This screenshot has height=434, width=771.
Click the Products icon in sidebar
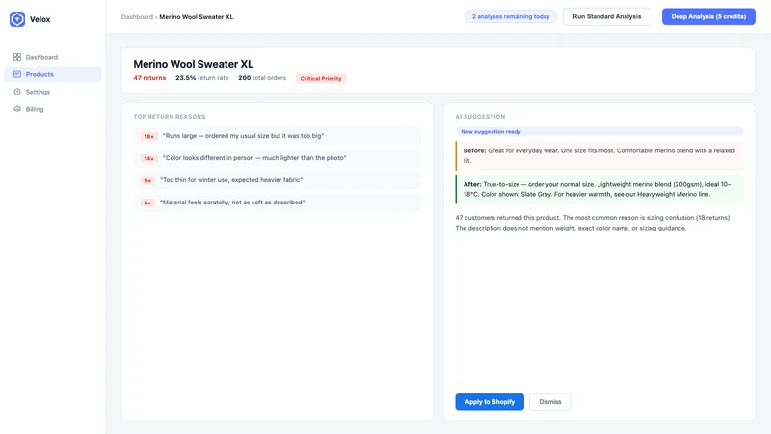(x=17, y=74)
